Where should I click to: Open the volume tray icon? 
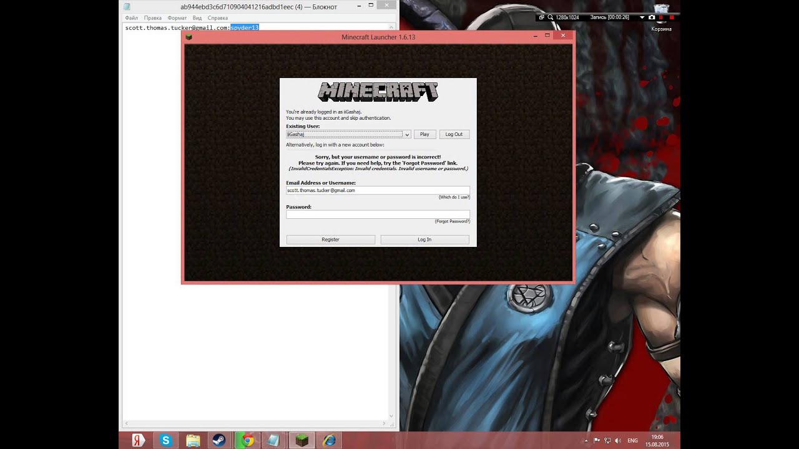(x=617, y=440)
